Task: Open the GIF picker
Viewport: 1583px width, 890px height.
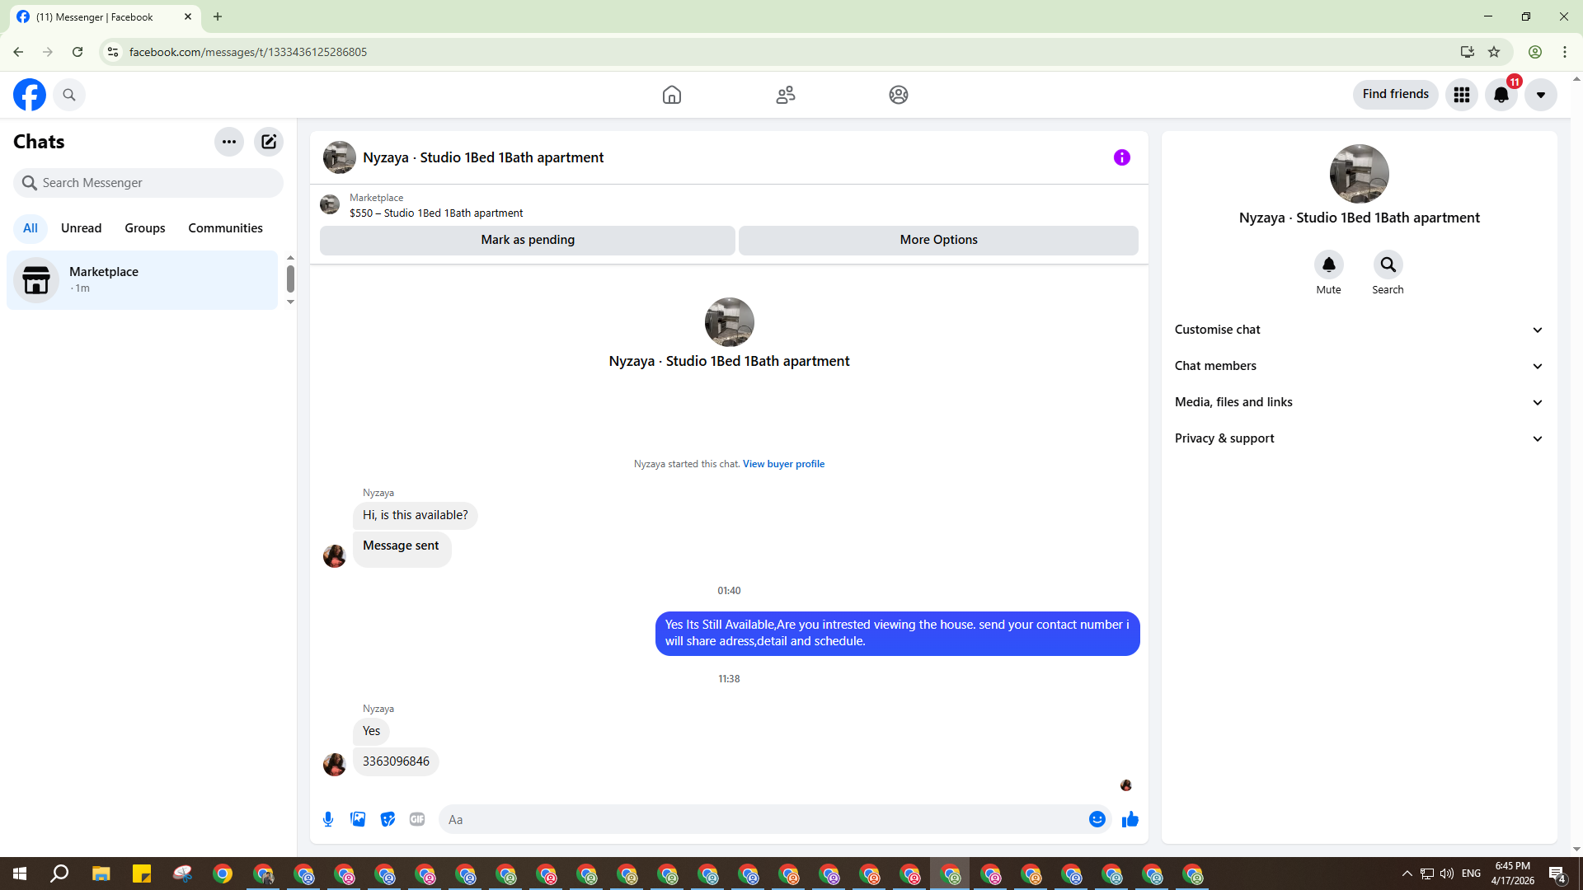Action: (x=417, y=819)
